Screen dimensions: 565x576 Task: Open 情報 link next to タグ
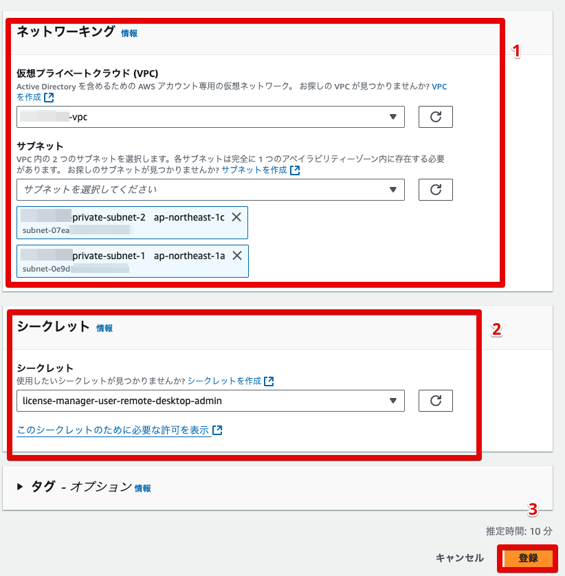[142, 488]
